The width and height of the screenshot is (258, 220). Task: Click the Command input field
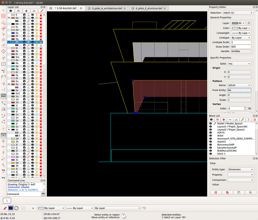30,194
